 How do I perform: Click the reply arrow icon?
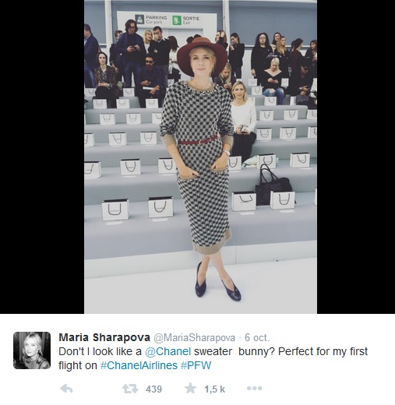pos(66,389)
